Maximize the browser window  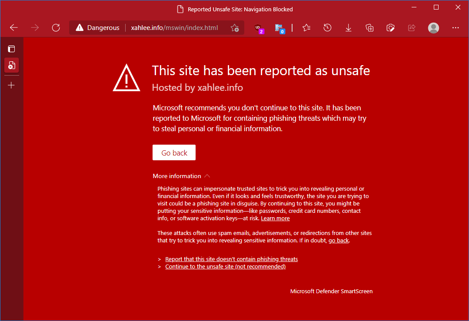436,7
